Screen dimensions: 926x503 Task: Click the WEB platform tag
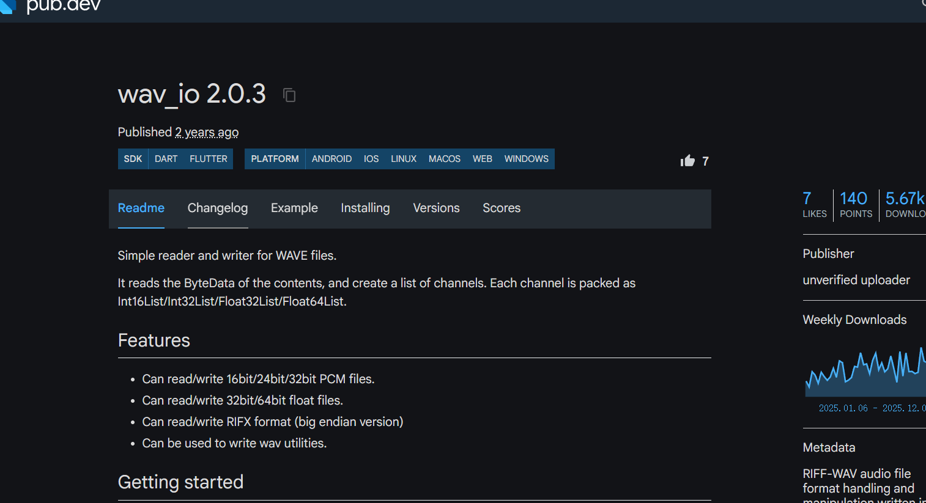point(482,159)
